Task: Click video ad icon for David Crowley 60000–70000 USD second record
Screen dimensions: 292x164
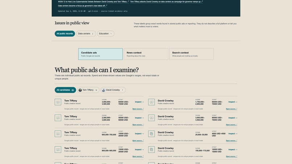Action: [151, 118]
